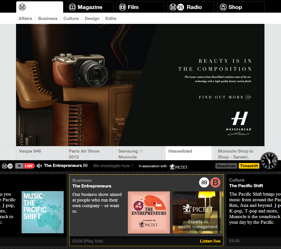This screenshot has height=249, width=281.
Task: Open the Magazine tab
Action: click(90, 7)
